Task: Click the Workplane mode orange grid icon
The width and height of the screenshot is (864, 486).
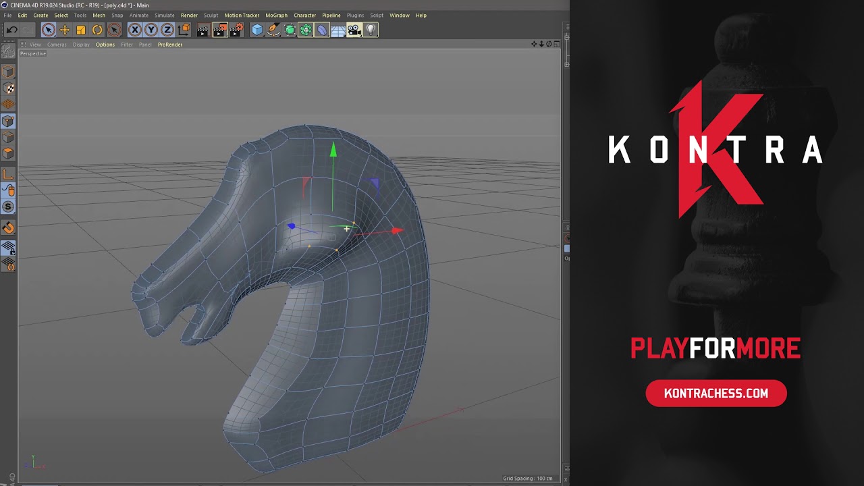Action: coord(8,105)
